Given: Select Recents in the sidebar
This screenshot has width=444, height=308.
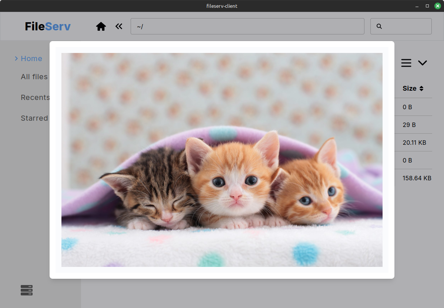Looking at the screenshot, I should [35, 97].
